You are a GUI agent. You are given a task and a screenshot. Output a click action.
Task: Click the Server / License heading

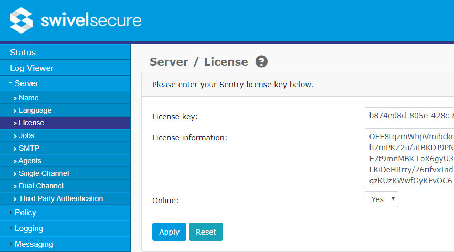point(198,62)
